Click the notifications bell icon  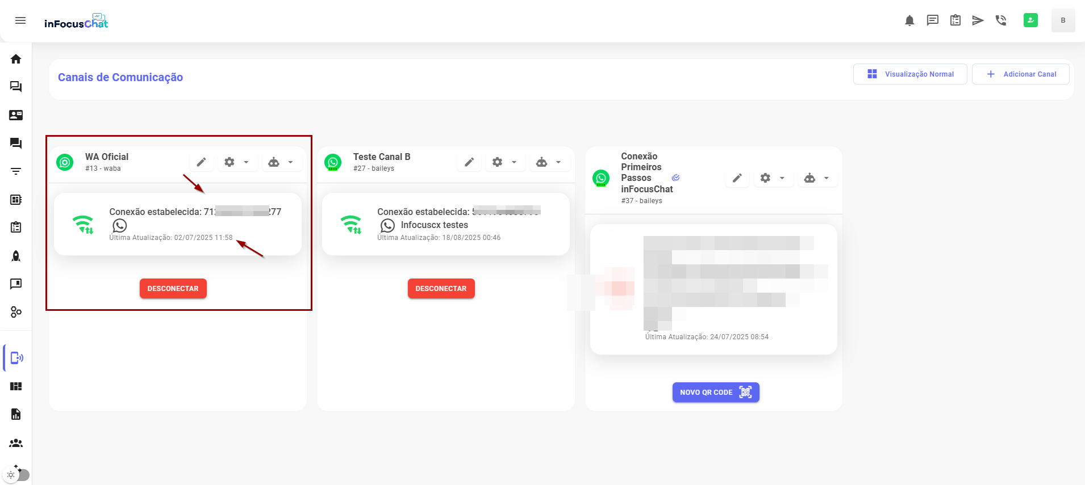pos(909,21)
